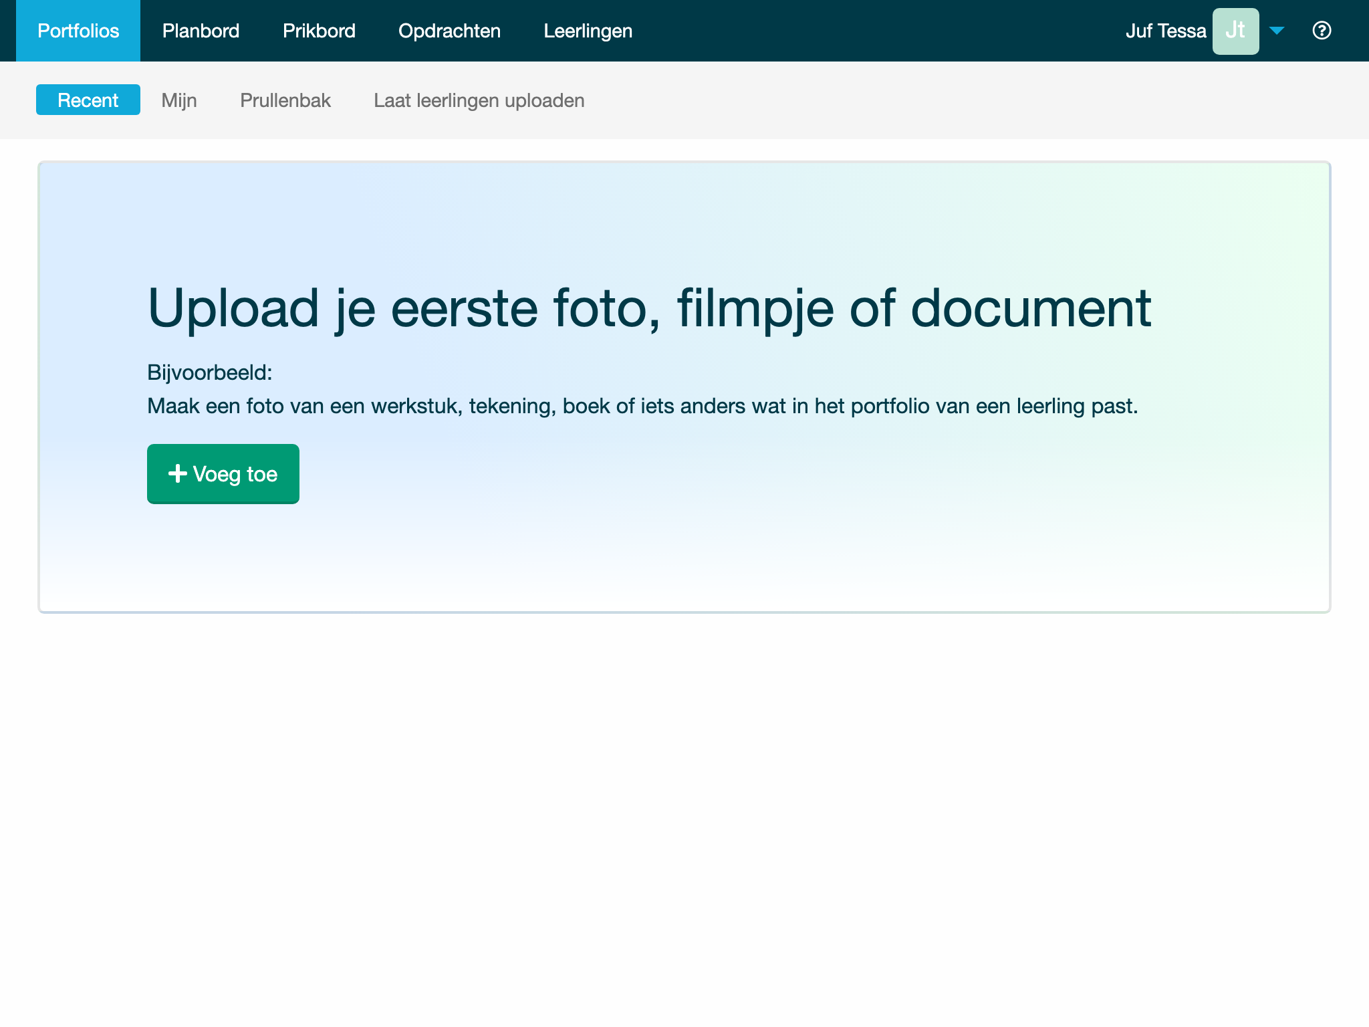Select the Leerlingen tab

(x=588, y=31)
